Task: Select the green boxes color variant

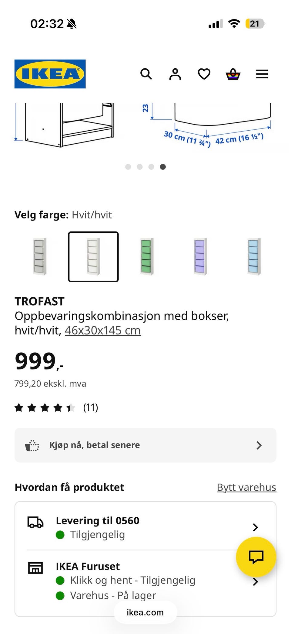Action: [x=147, y=257]
